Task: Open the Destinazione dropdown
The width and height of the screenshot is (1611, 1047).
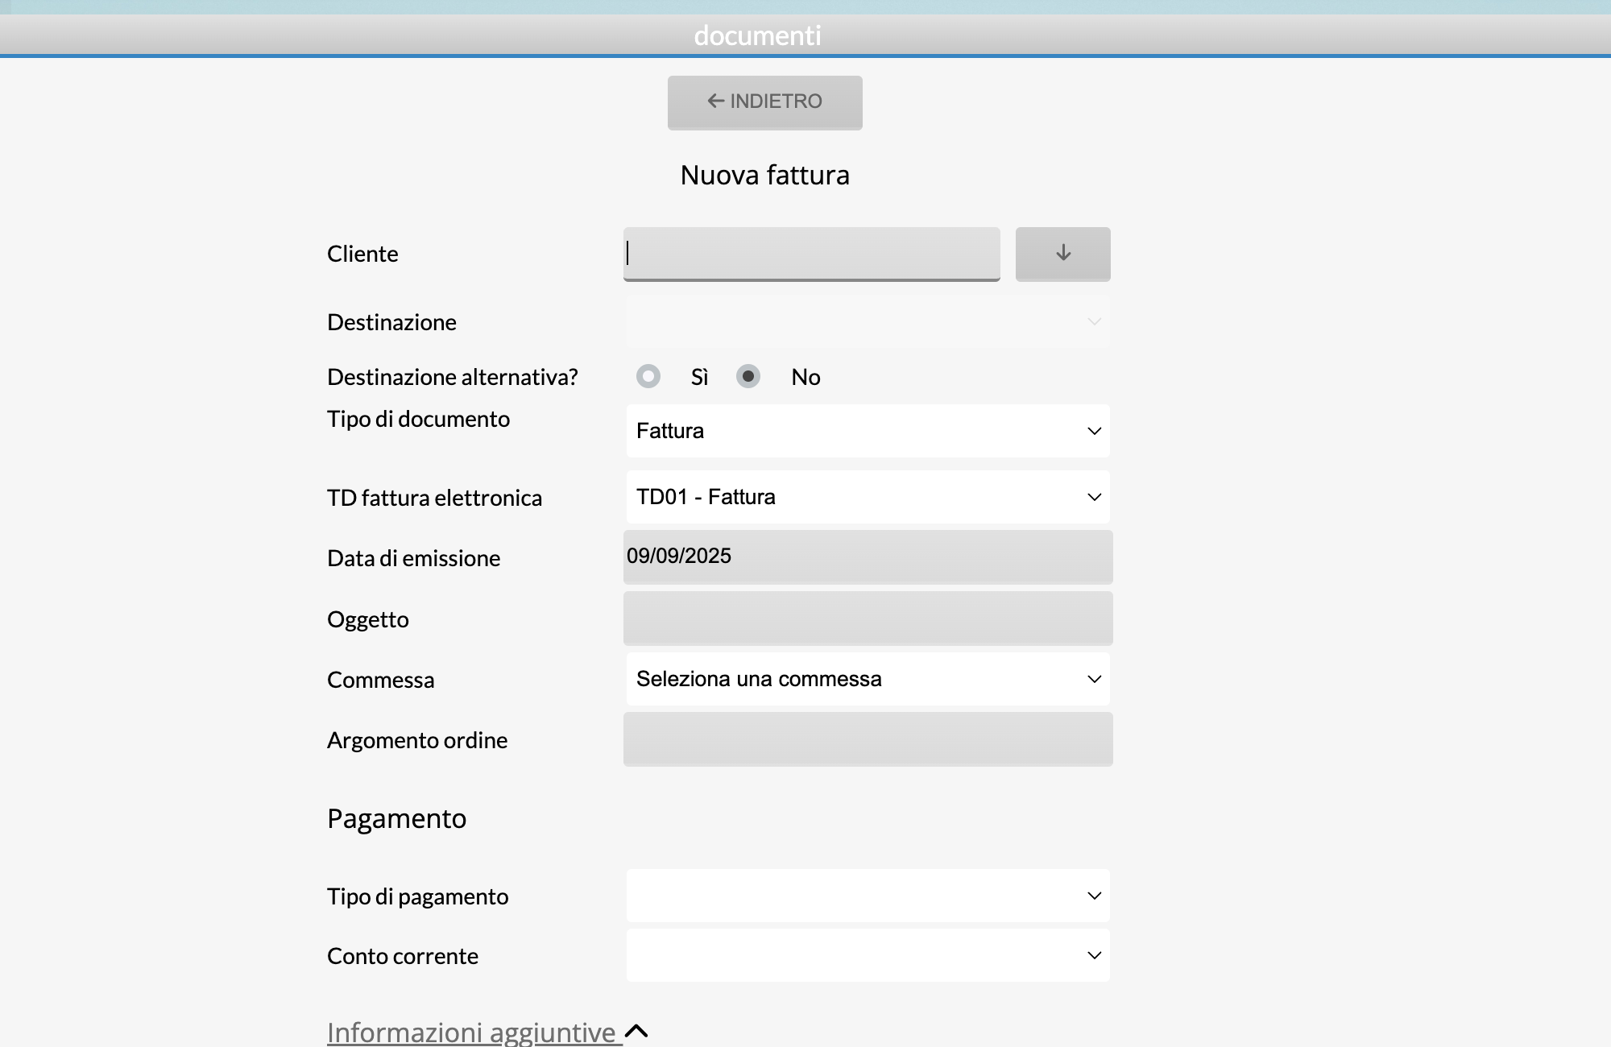Action: click(x=867, y=321)
